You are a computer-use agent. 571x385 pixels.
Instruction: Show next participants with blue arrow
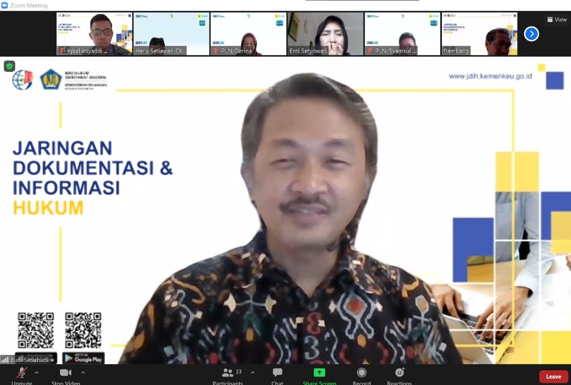(x=531, y=34)
